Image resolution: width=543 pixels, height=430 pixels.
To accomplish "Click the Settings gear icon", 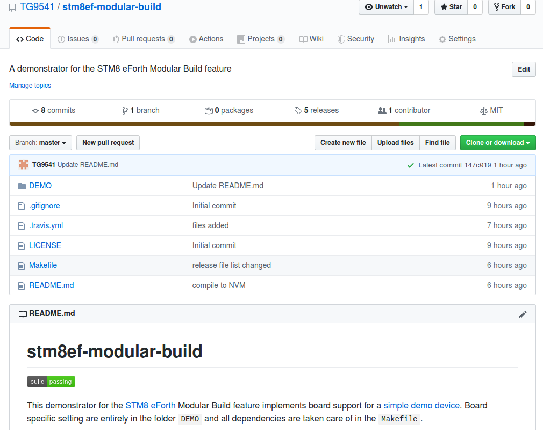I will [x=442, y=39].
